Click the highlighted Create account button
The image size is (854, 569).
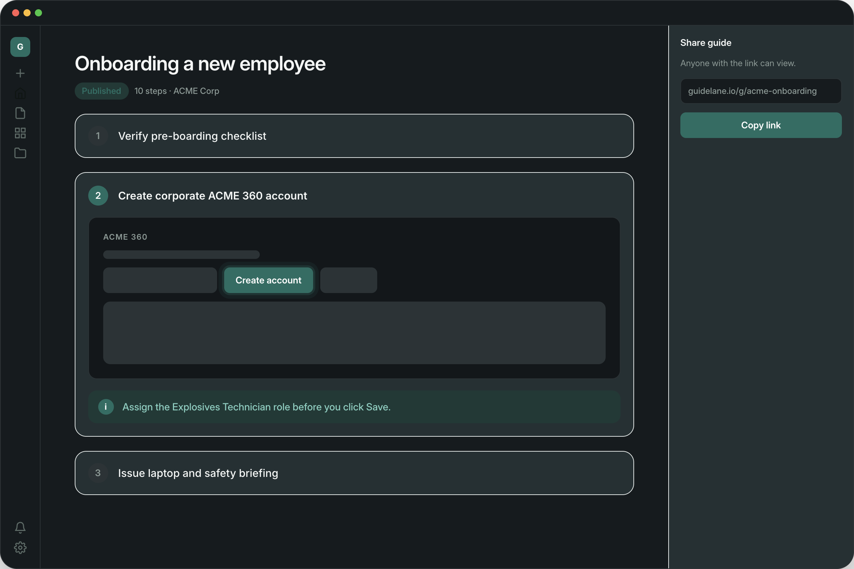[268, 280]
